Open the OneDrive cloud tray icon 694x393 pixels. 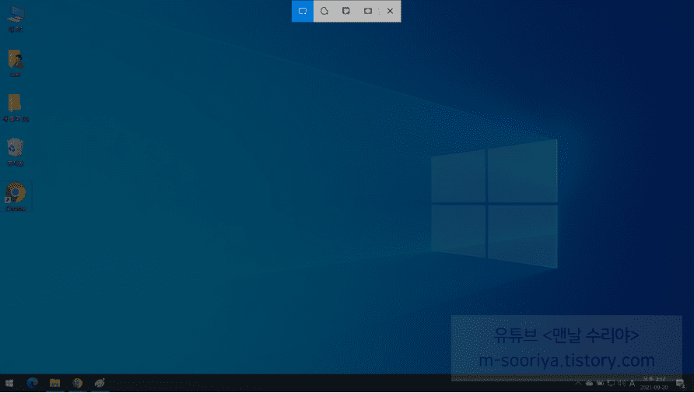[x=589, y=383]
